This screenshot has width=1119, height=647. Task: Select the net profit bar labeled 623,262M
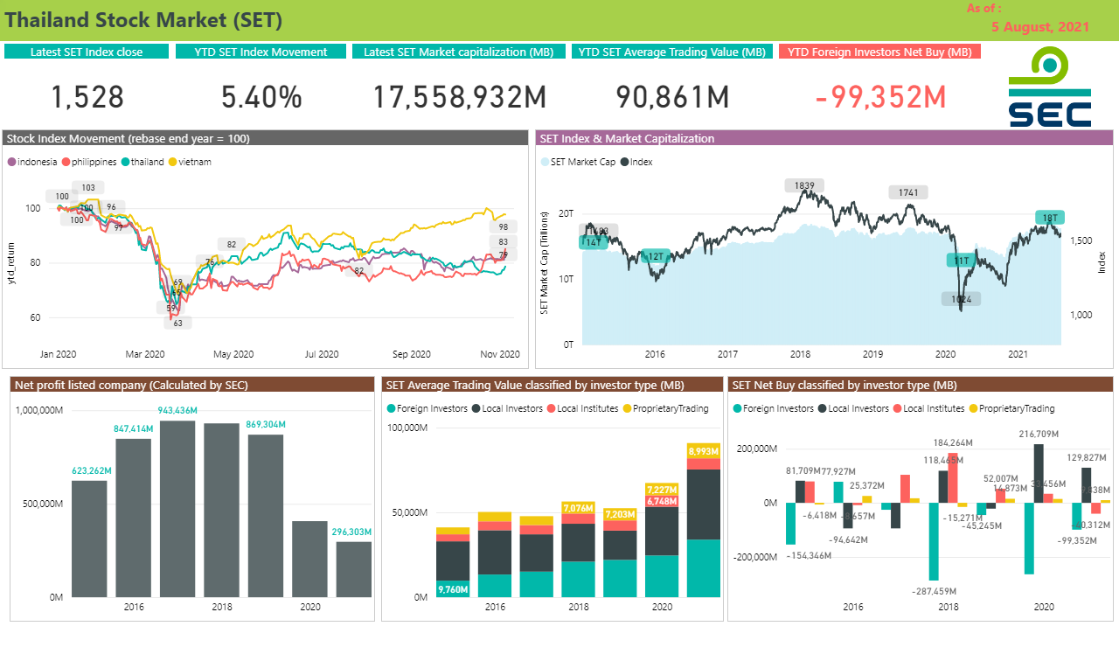point(89,539)
